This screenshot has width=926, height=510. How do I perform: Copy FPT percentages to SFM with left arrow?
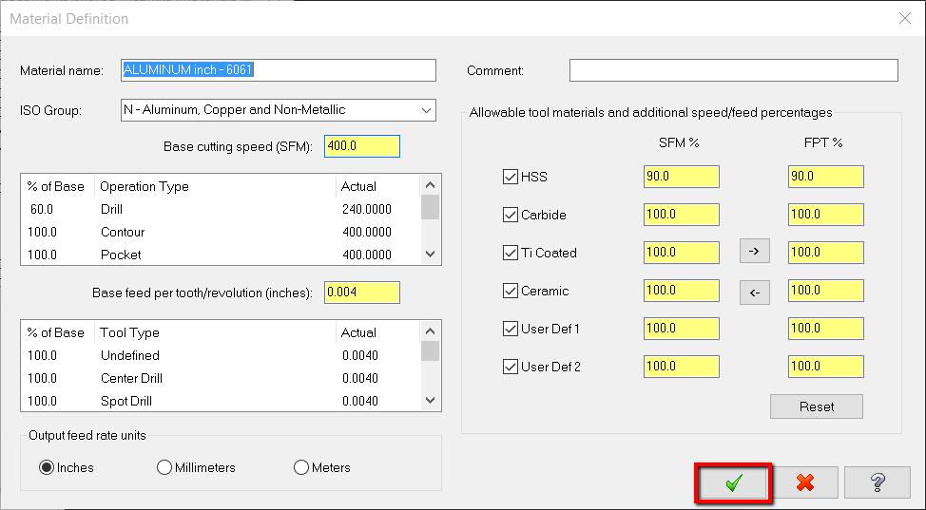point(754,293)
